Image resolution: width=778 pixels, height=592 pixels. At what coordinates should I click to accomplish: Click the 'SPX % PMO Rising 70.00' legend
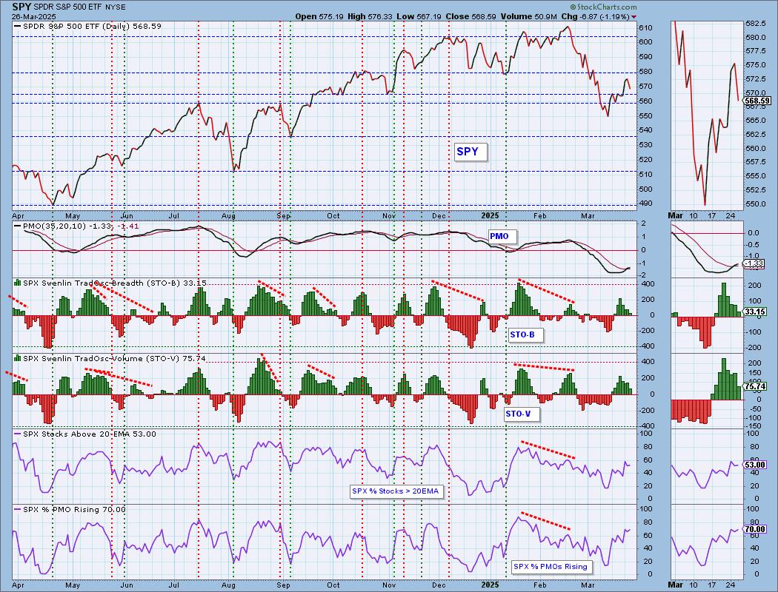pyautogui.click(x=74, y=509)
